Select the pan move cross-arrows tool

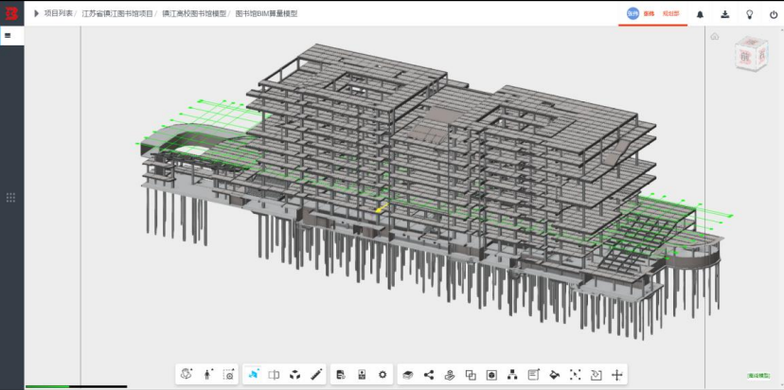tap(617, 375)
